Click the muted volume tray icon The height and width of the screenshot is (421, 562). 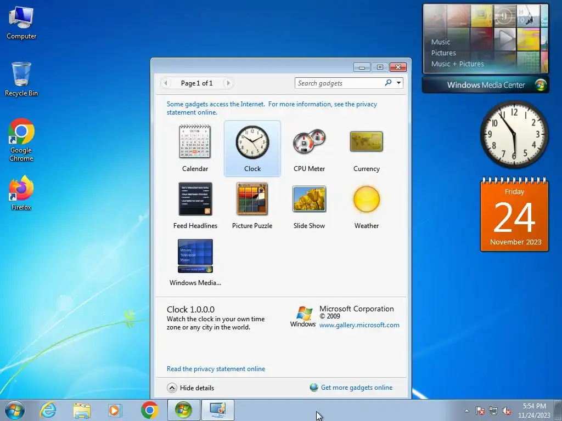click(507, 411)
